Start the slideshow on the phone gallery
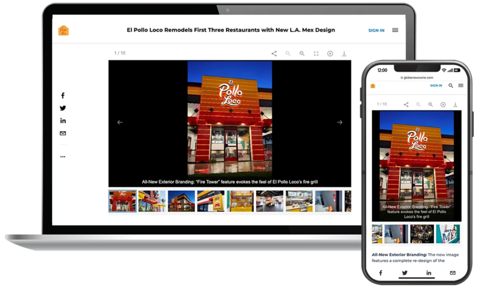Image resolution: width=478 pixels, height=289 pixels. [x=443, y=104]
